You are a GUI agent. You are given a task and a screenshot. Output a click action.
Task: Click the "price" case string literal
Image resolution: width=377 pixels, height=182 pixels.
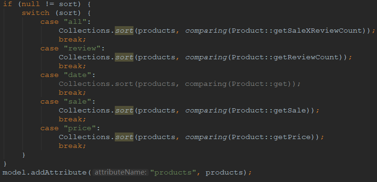(x=80, y=128)
